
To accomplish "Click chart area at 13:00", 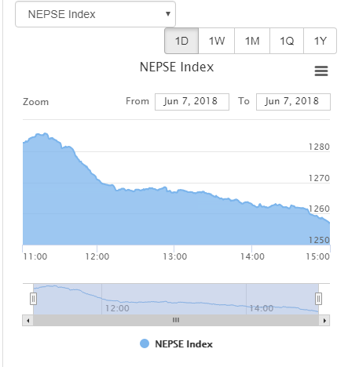I will tap(174, 218).
